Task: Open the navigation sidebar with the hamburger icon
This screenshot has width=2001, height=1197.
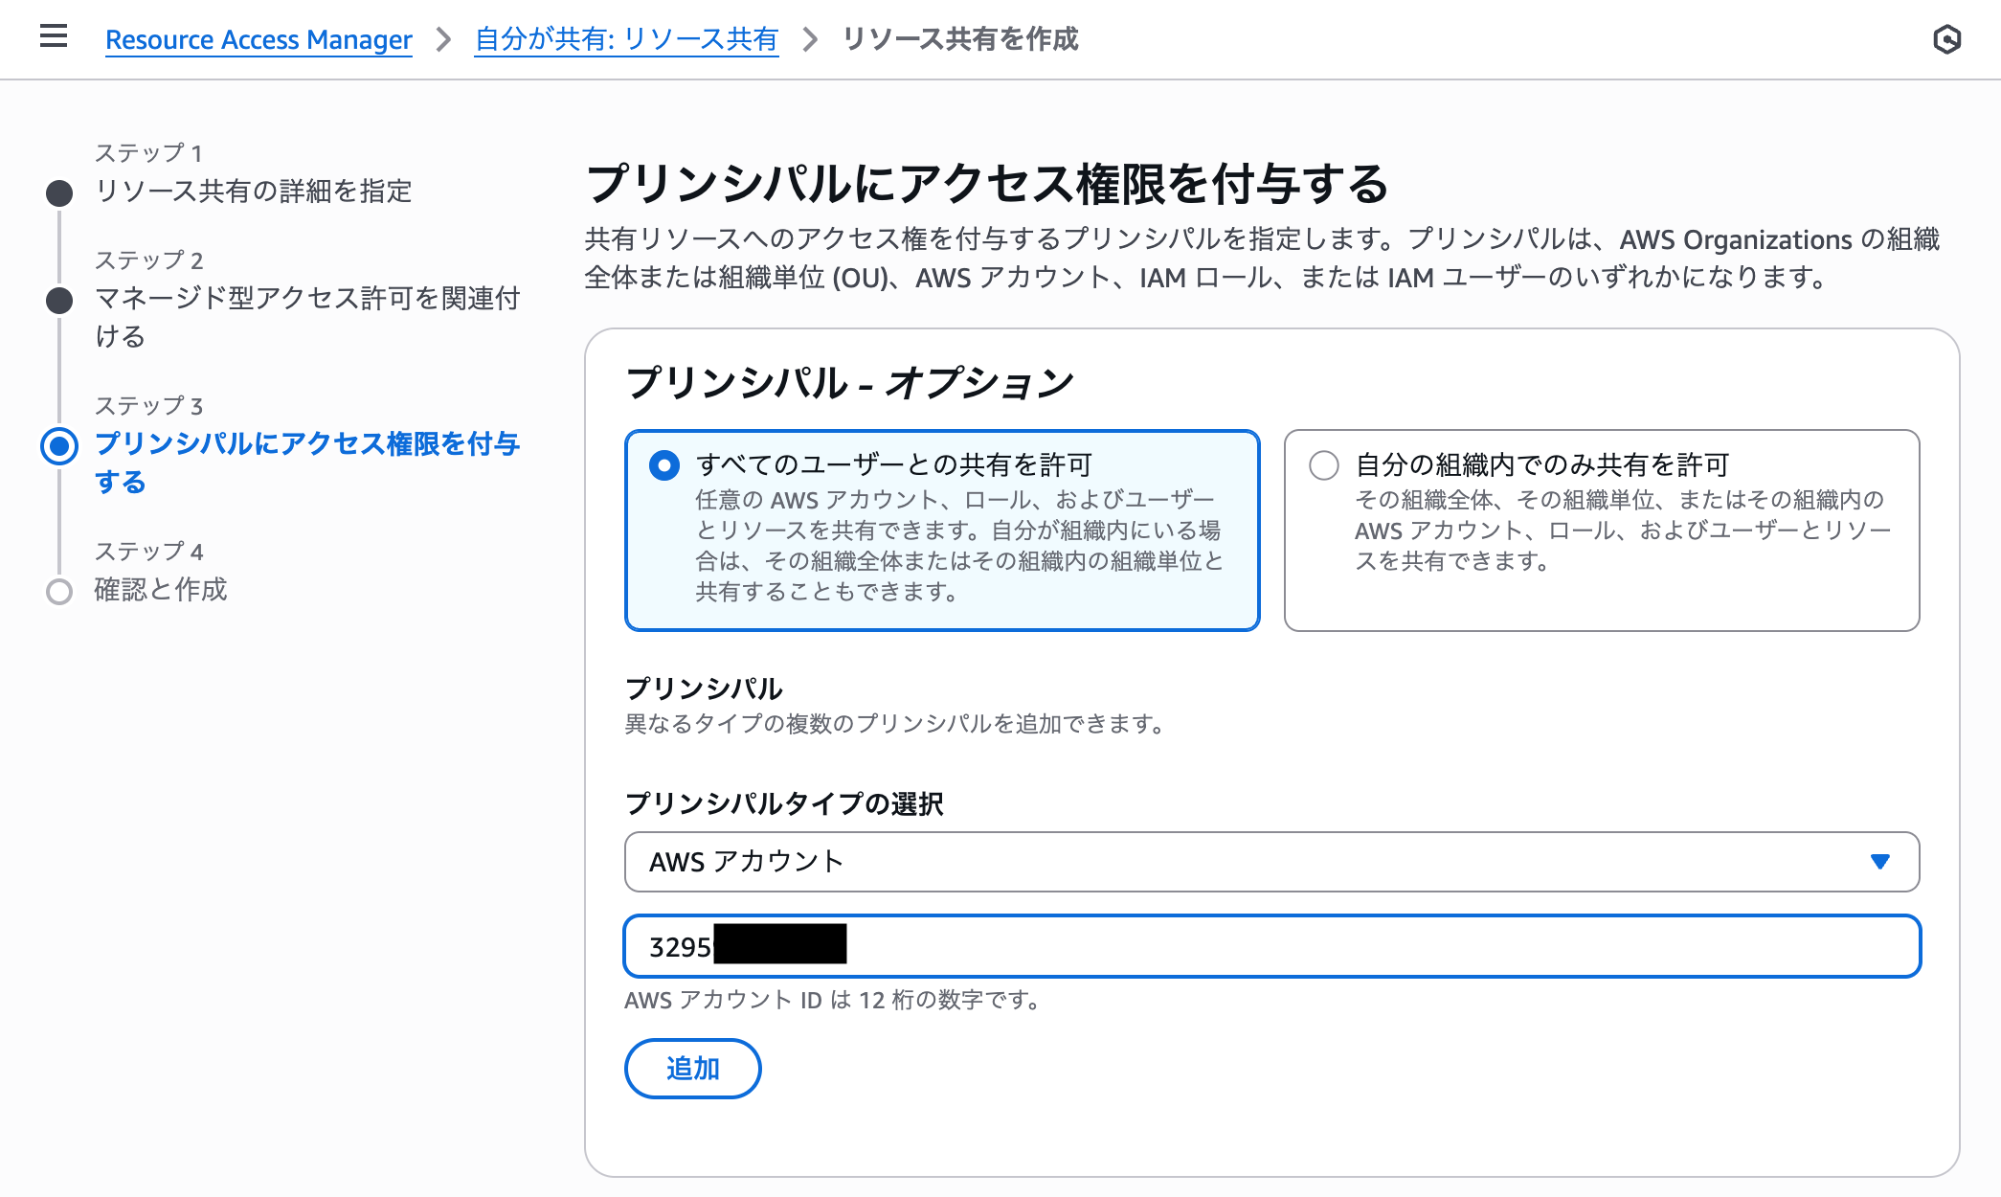Action: pyautogui.click(x=53, y=36)
